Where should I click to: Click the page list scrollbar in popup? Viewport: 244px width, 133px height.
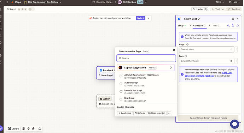coord(175,71)
